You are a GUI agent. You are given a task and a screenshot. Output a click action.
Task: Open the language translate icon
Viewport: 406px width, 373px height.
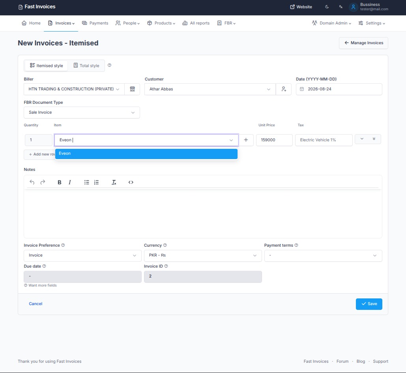pos(341,7)
